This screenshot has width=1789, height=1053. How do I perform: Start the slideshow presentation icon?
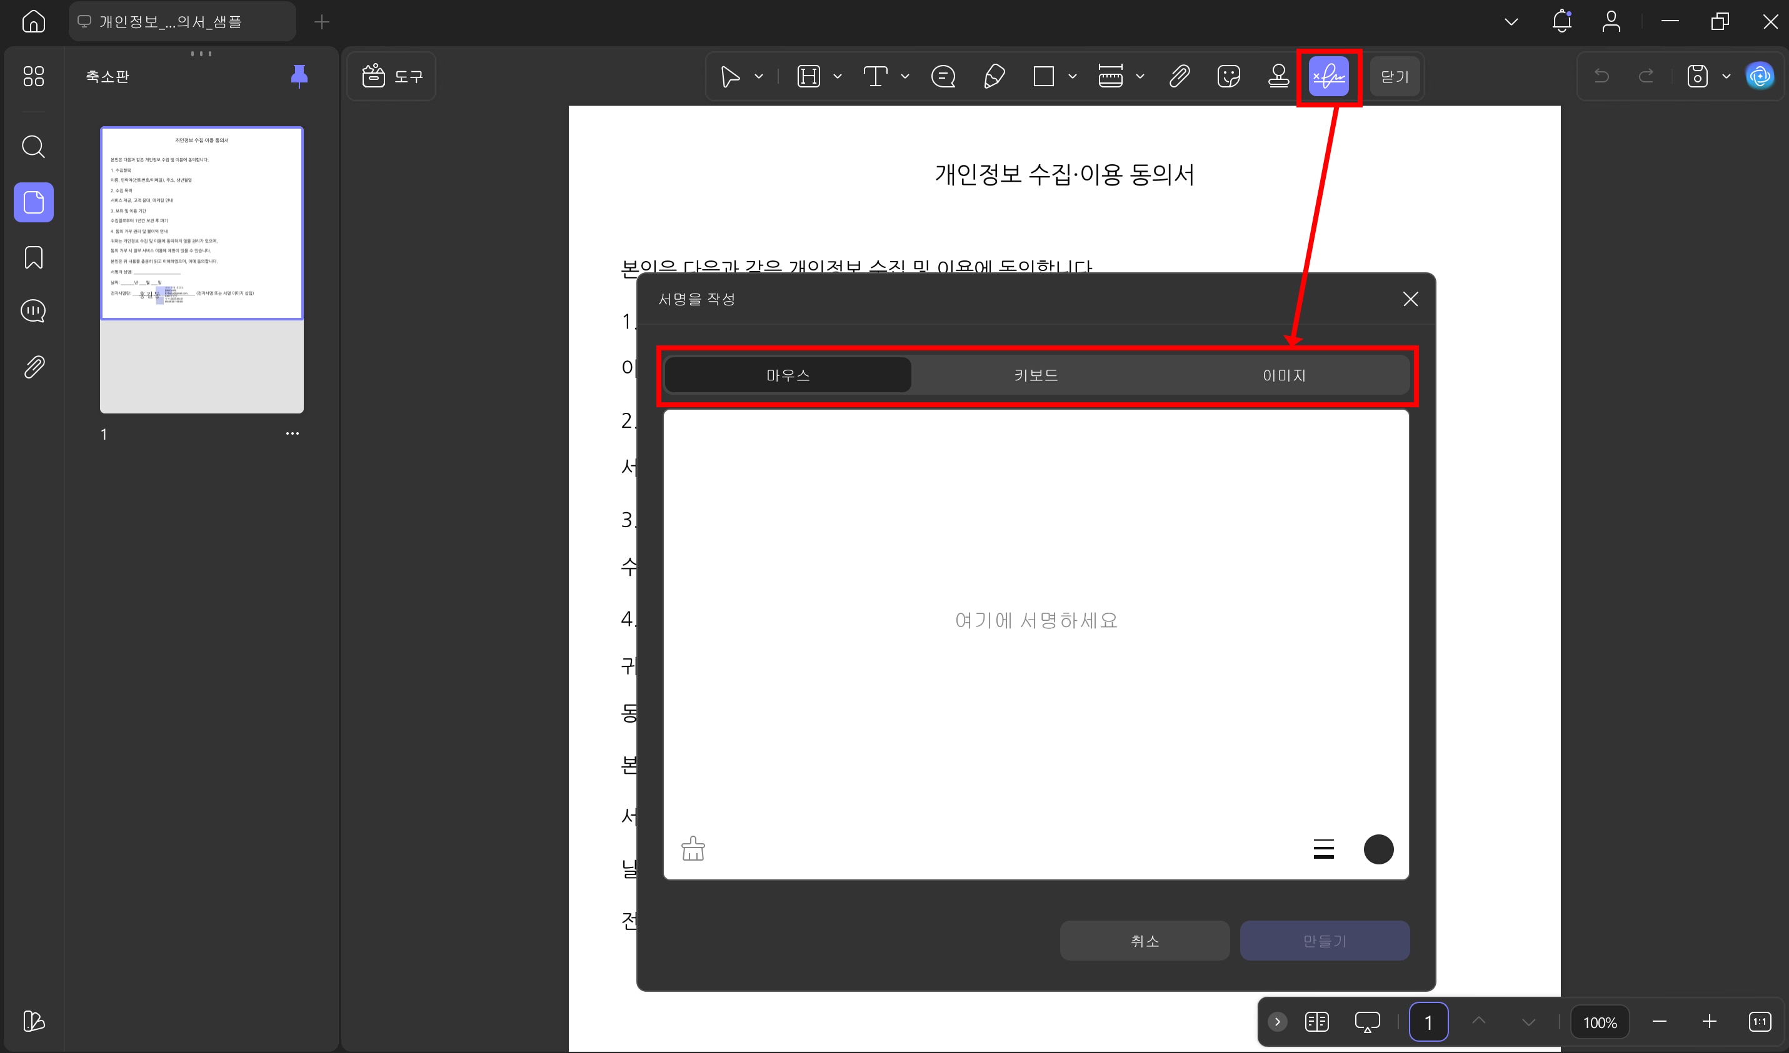[x=1366, y=1021]
